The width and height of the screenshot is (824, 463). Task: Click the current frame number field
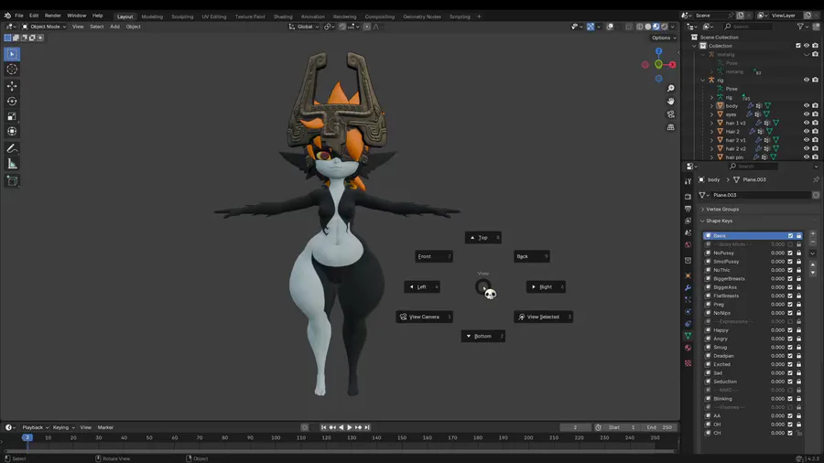click(575, 427)
